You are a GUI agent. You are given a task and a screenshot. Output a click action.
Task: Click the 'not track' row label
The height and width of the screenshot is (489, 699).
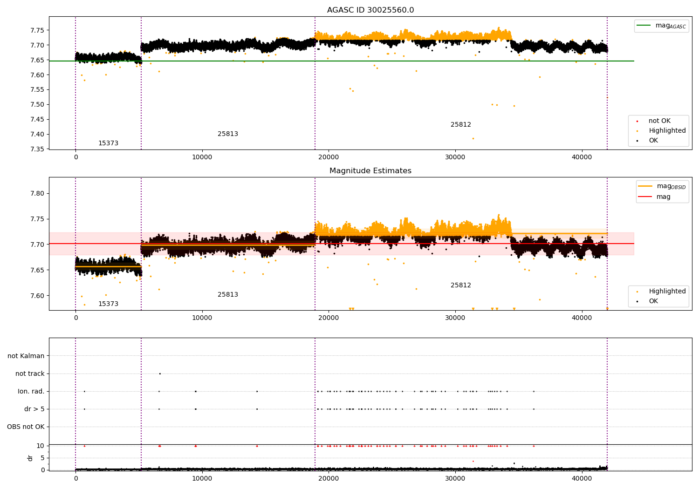pos(30,374)
